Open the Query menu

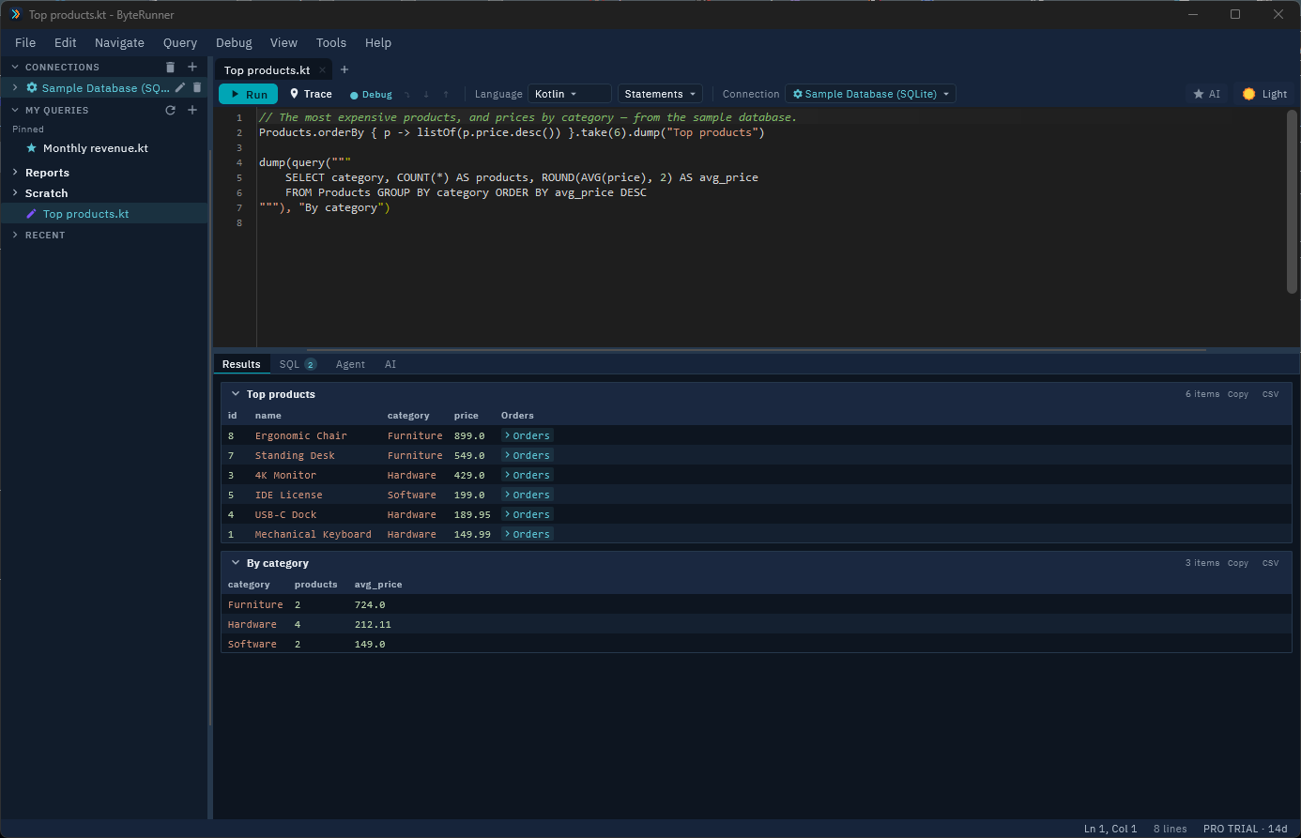(x=180, y=42)
